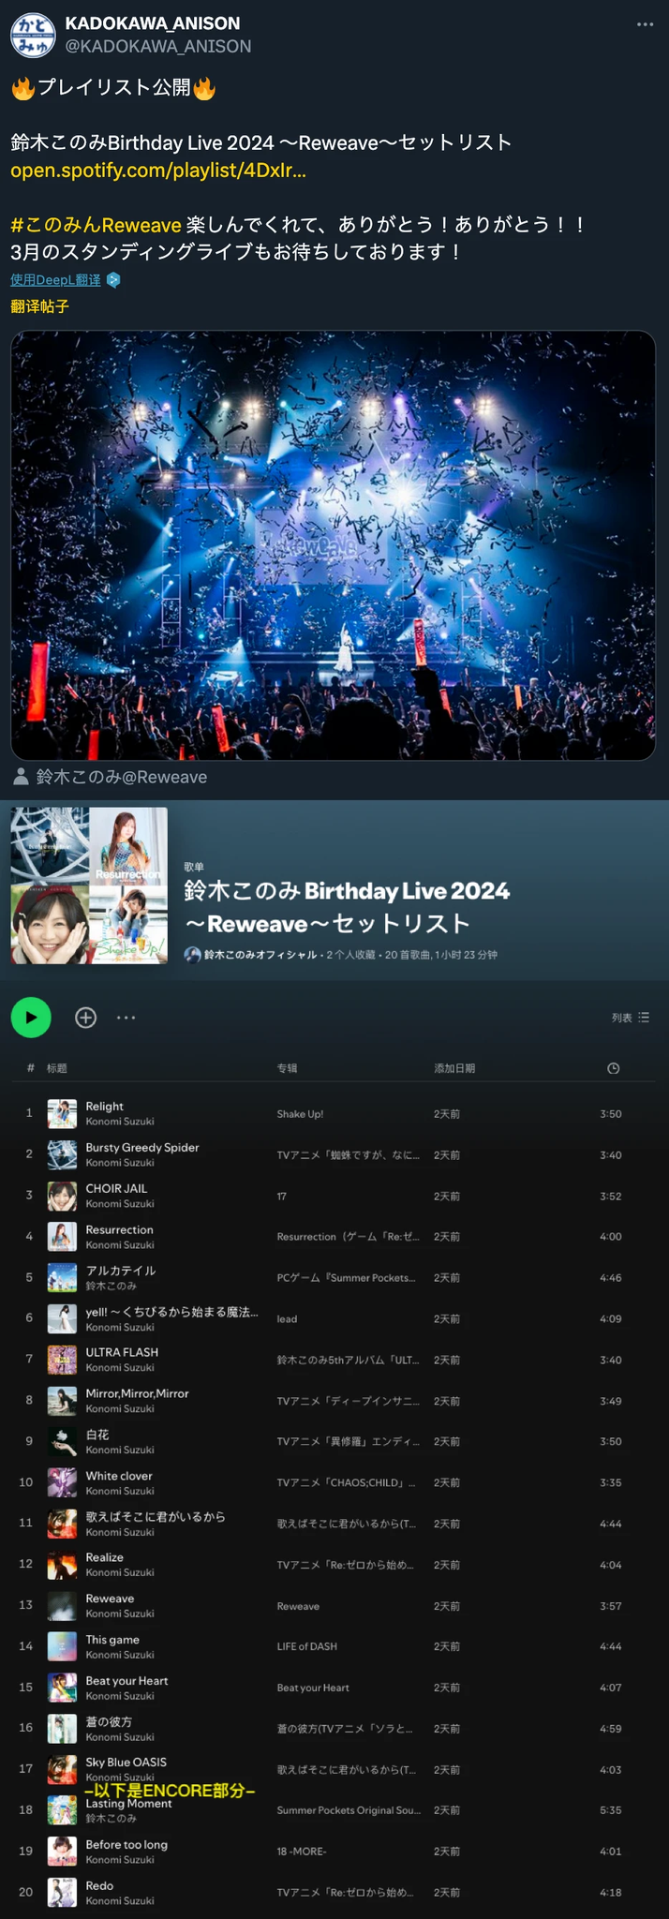The height and width of the screenshot is (1919, 669).
Task: Open the playlist more options dots
Action: pos(126,1018)
